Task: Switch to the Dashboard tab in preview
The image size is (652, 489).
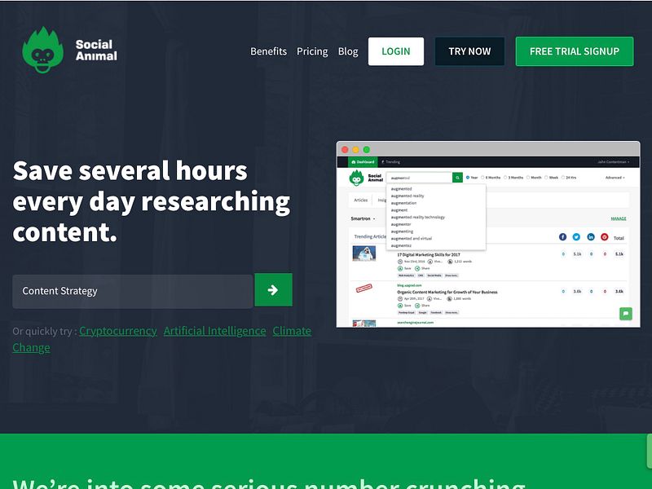Action: [x=363, y=161]
